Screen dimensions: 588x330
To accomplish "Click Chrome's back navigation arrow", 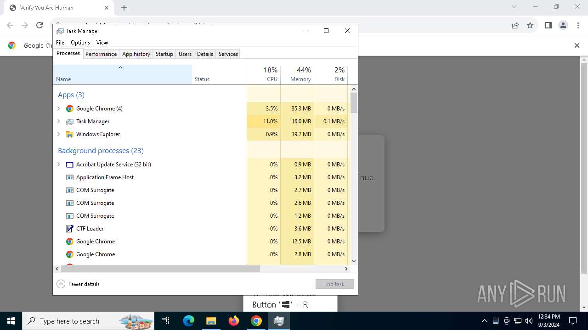I will (x=10, y=26).
